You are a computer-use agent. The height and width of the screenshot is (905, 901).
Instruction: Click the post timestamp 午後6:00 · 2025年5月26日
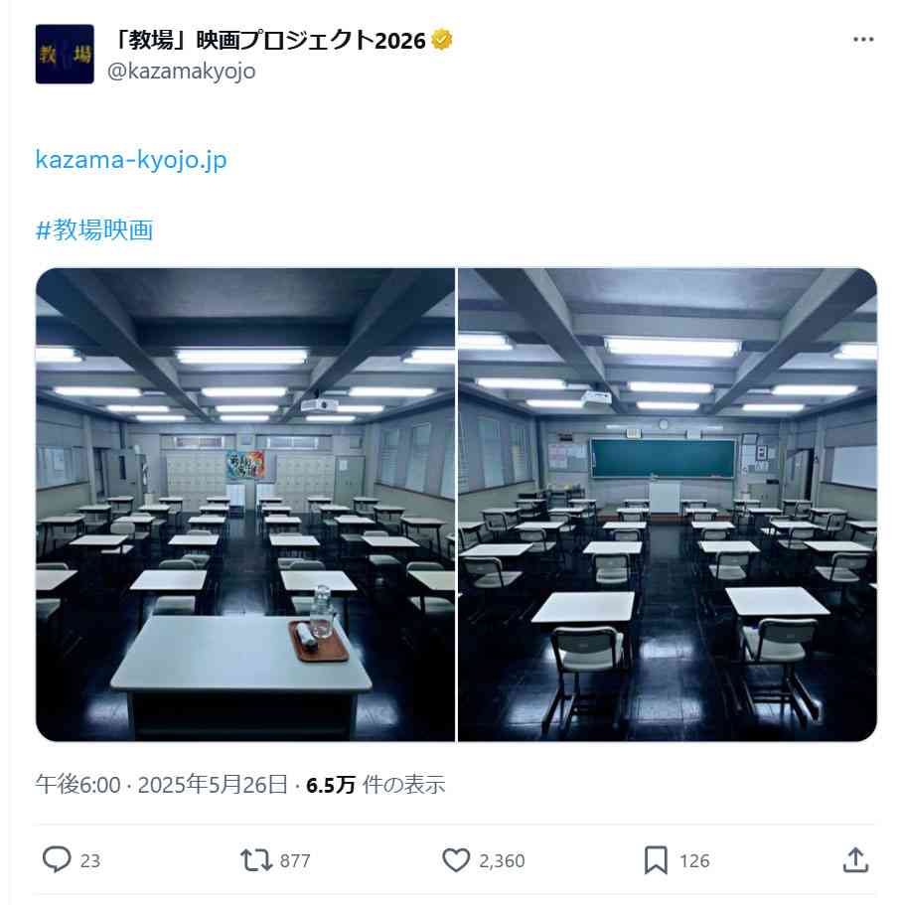coord(162,785)
